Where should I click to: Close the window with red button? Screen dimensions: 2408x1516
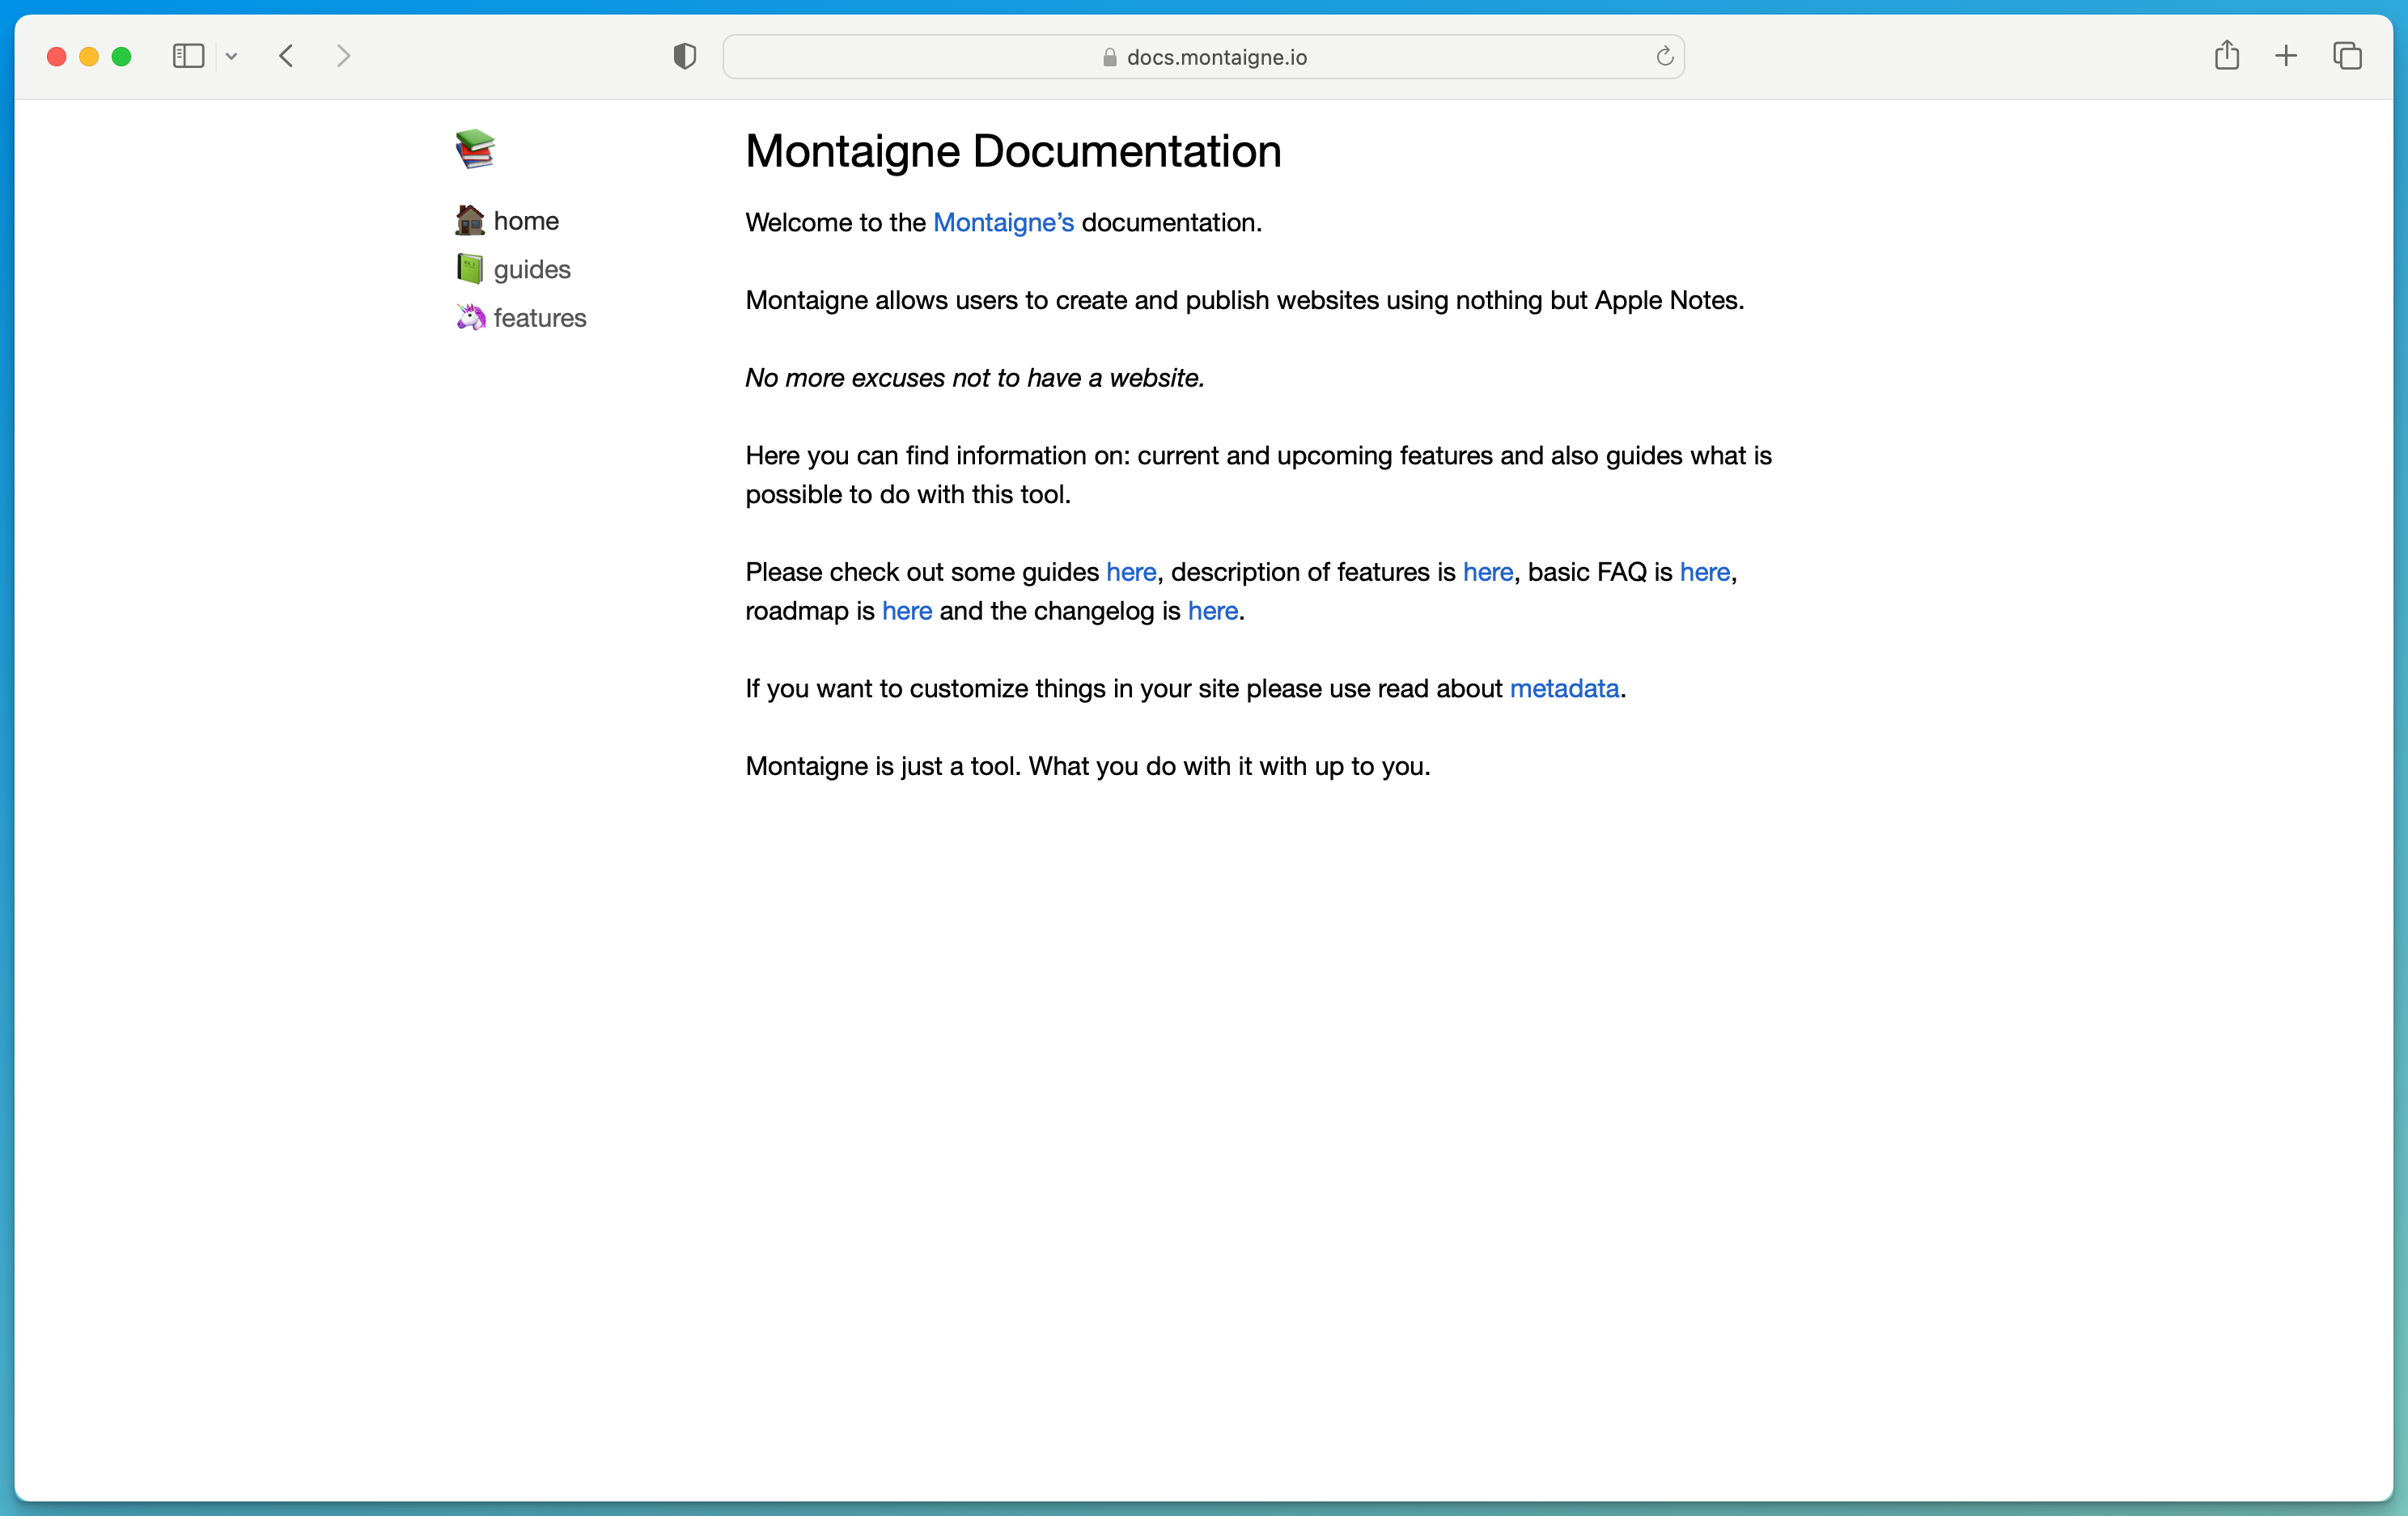[57, 57]
